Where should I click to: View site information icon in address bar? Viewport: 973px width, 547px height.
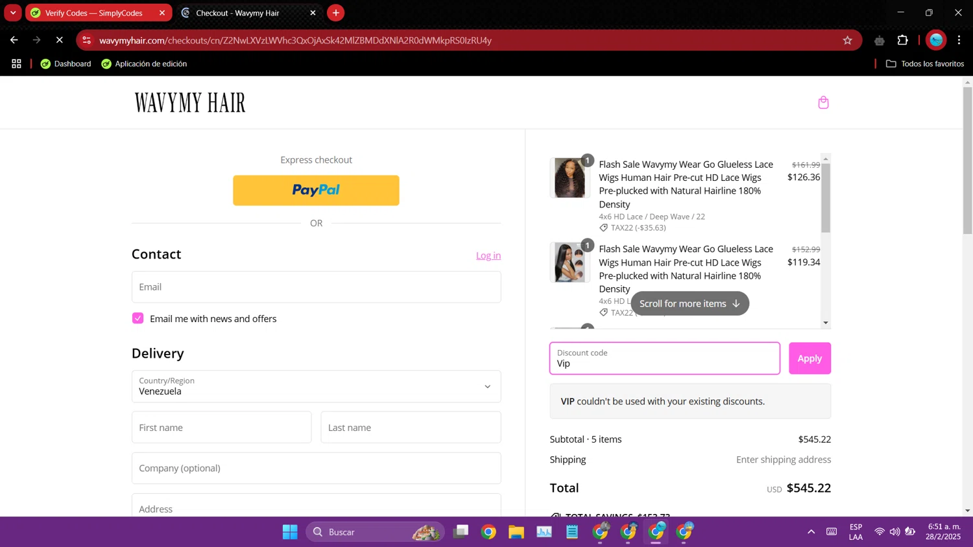(87, 40)
